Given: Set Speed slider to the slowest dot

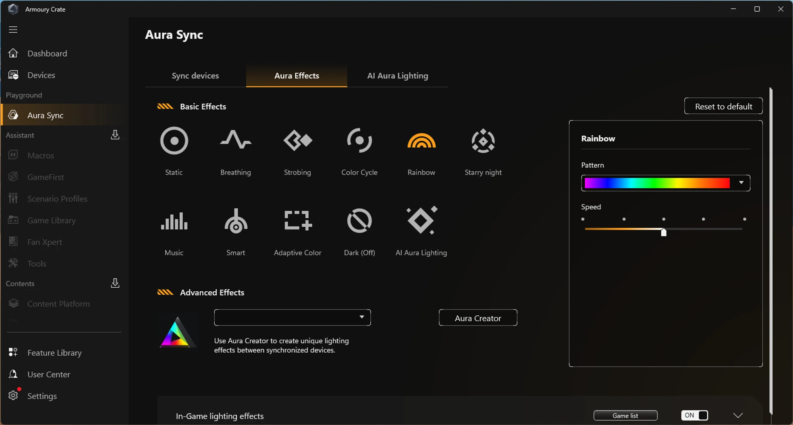Looking at the screenshot, I should point(583,219).
